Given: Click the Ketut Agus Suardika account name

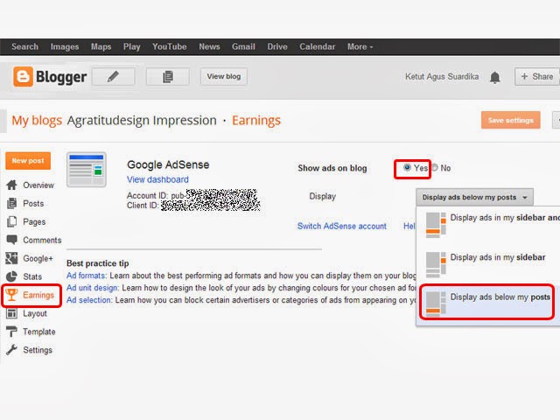Looking at the screenshot, I should 442,76.
